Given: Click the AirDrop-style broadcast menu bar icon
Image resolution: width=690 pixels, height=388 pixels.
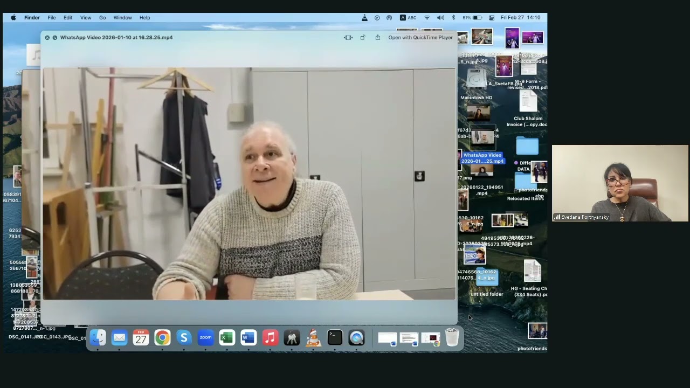Looking at the screenshot, I should click(389, 17).
